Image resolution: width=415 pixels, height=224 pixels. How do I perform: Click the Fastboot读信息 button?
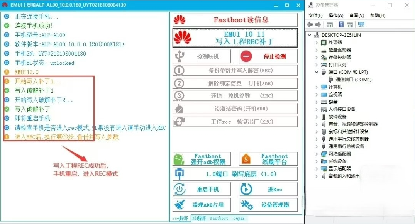pyautogui.click(x=235, y=20)
